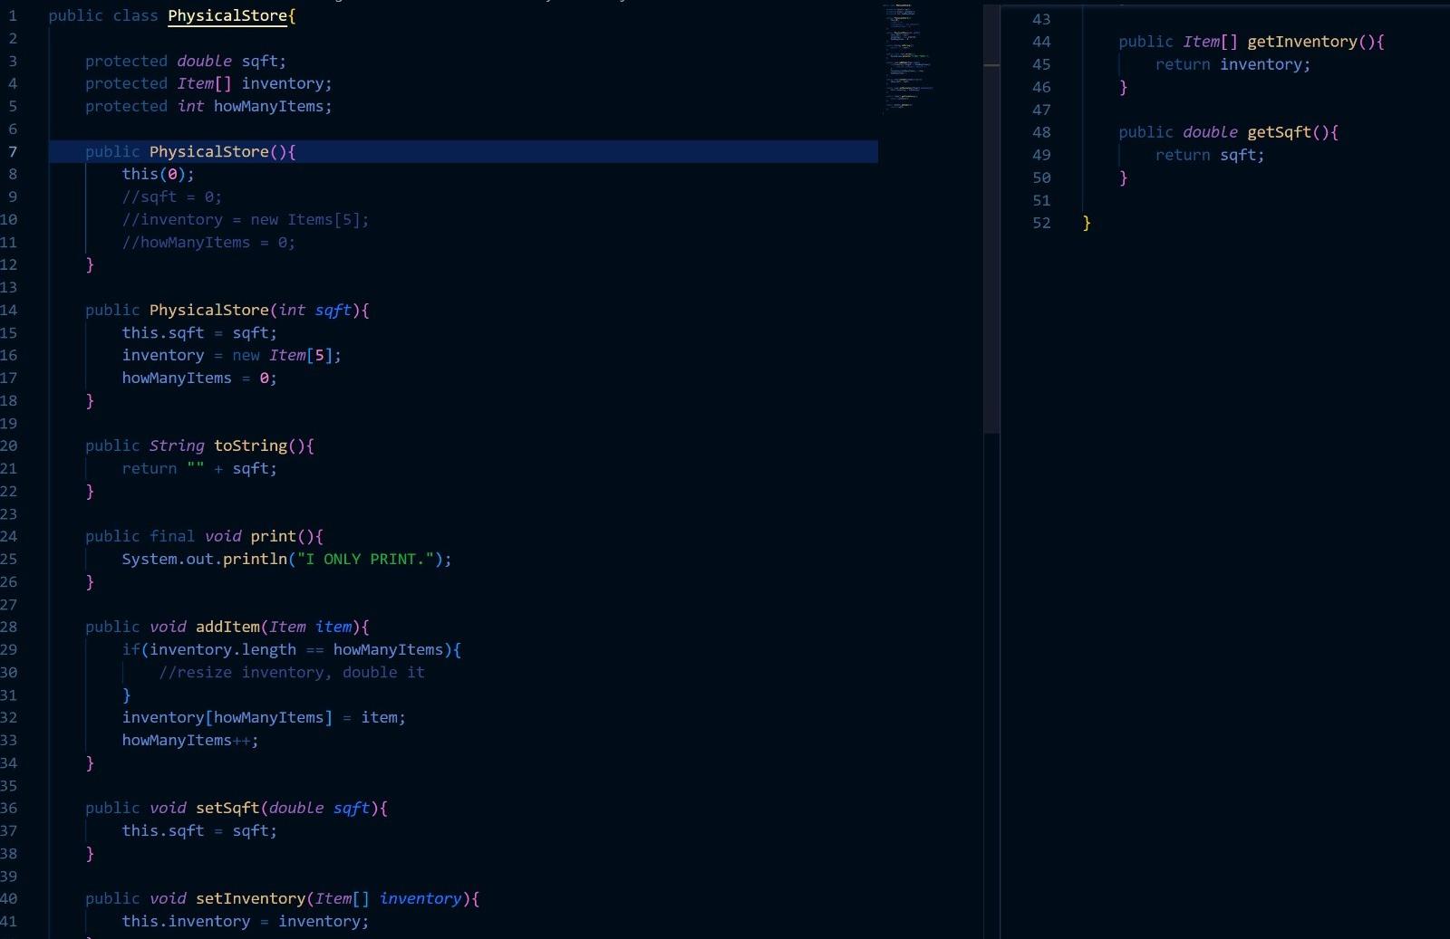Screen dimensions: 1450x939
Task: Select the toString method name on line 20
Action: pyautogui.click(x=252, y=446)
